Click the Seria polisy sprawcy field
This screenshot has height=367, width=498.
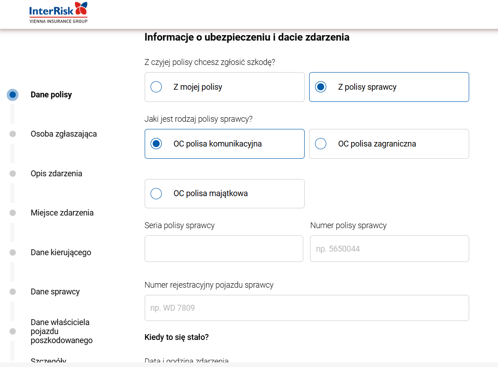click(224, 248)
